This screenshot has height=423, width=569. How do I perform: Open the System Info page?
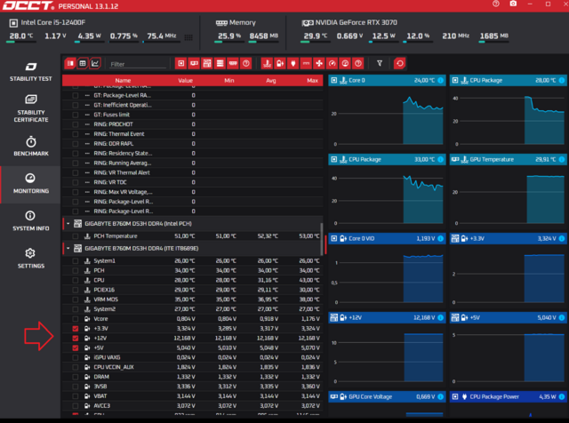click(30, 219)
